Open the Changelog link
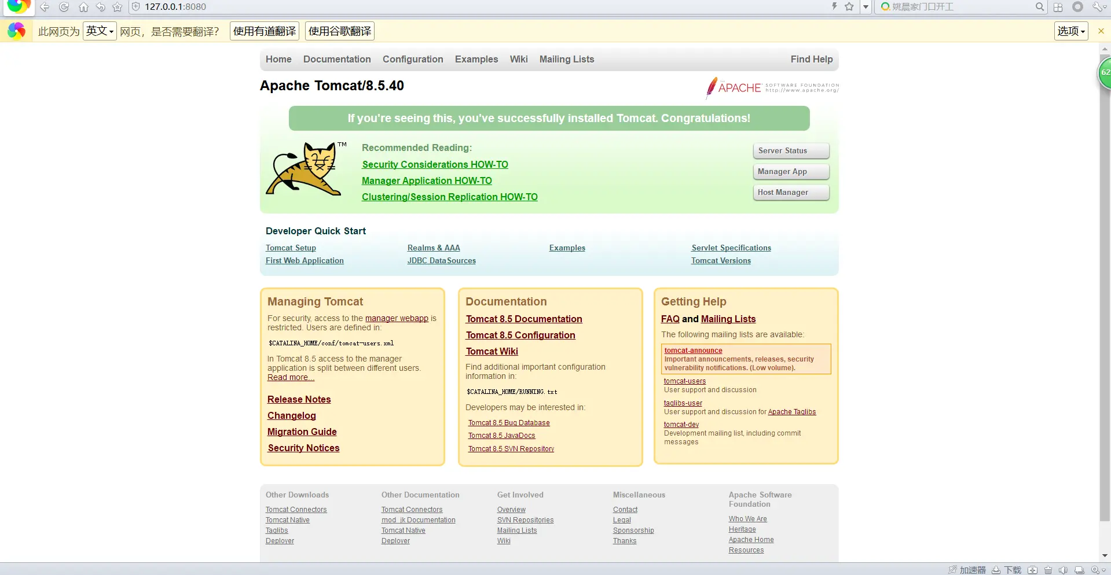 point(292,415)
